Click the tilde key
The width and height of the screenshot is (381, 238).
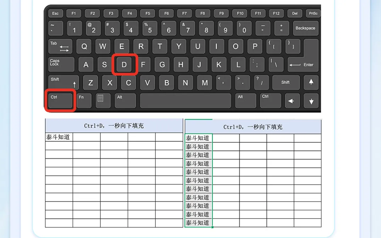56,28
